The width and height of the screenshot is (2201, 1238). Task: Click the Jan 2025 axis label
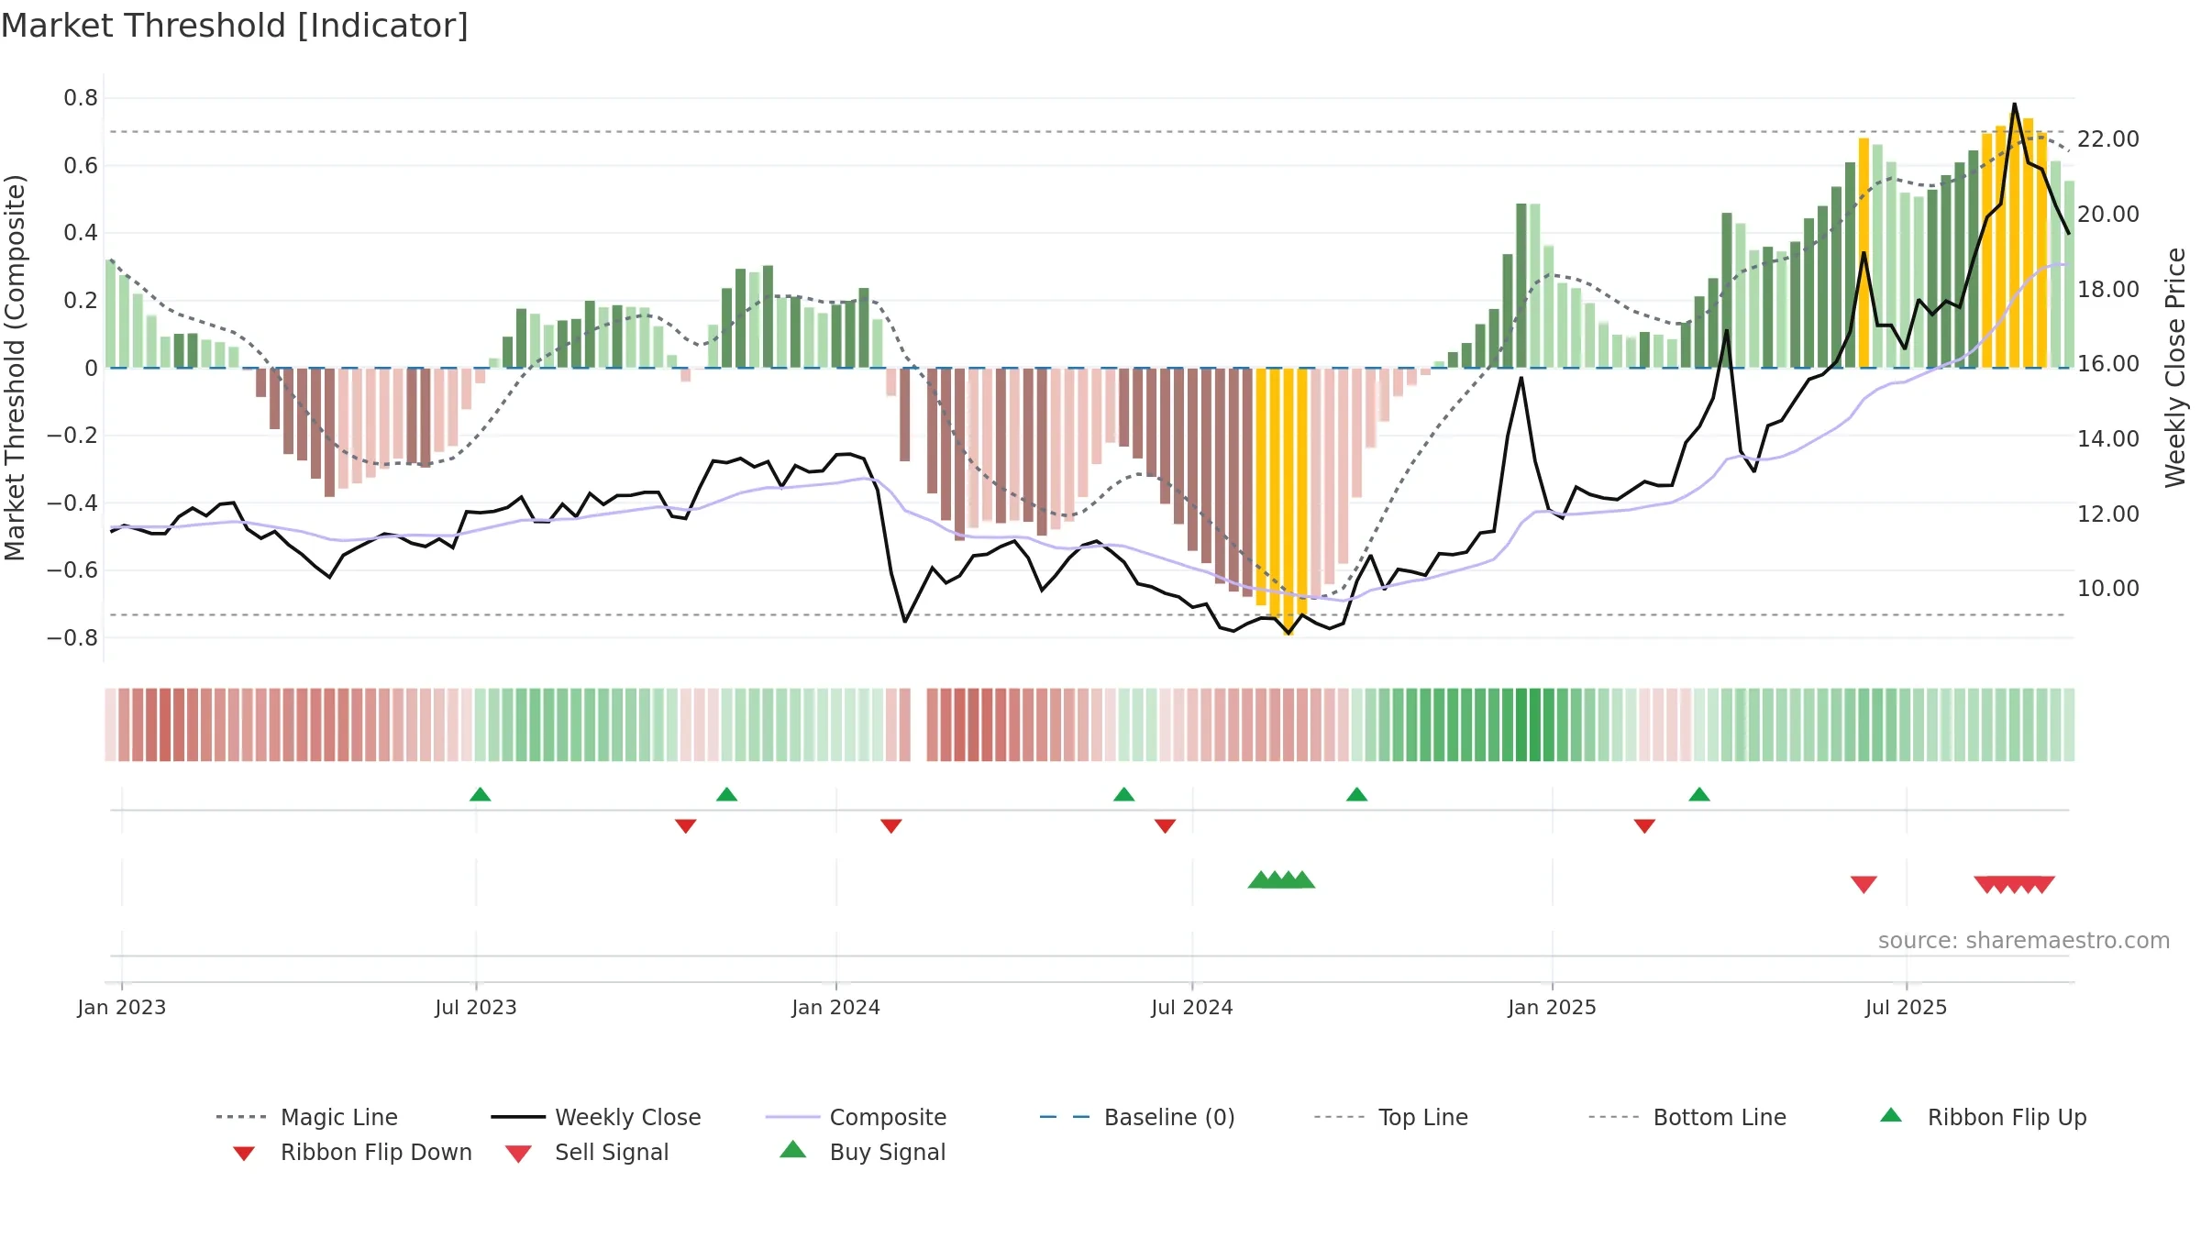1553,1008
